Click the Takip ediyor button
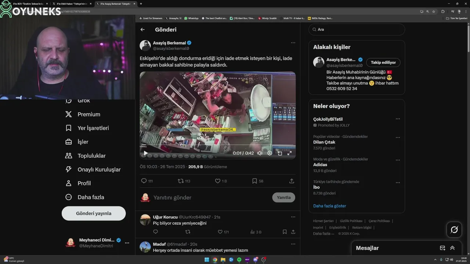The image size is (470, 264). (383, 62)
